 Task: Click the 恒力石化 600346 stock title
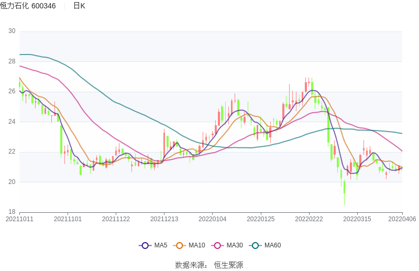[28, 6]
